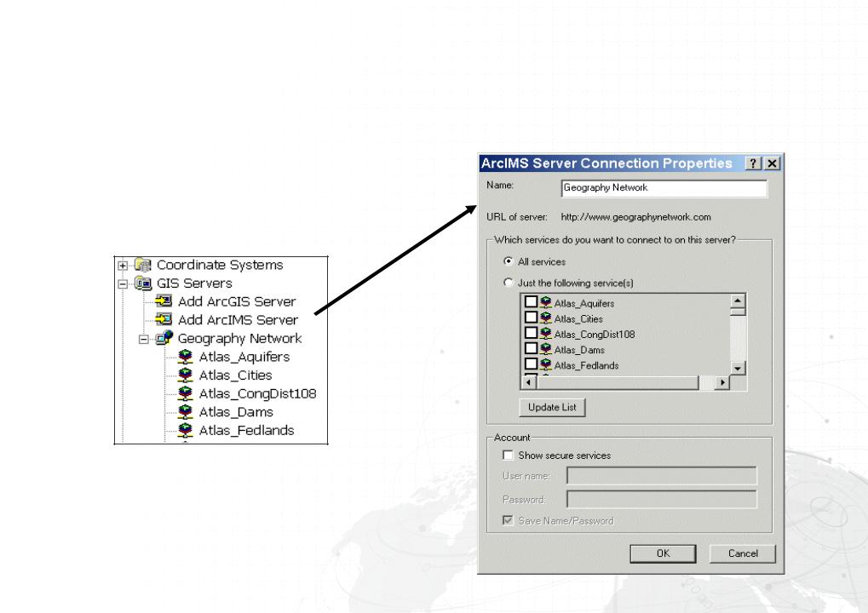Screen dimensions: 868x613
Task: Check the Atlas_Dams checkbox in dialog
Action: click(x=531, y=348)
